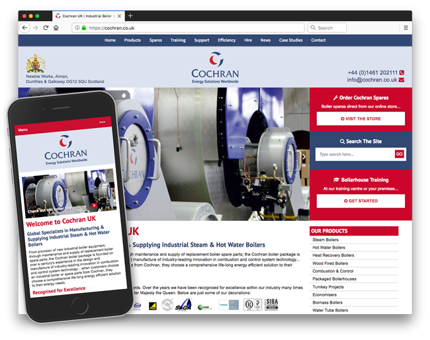Click the browser Search box
This screenshot has width=430, height=340.
click(x=327, y=28)
